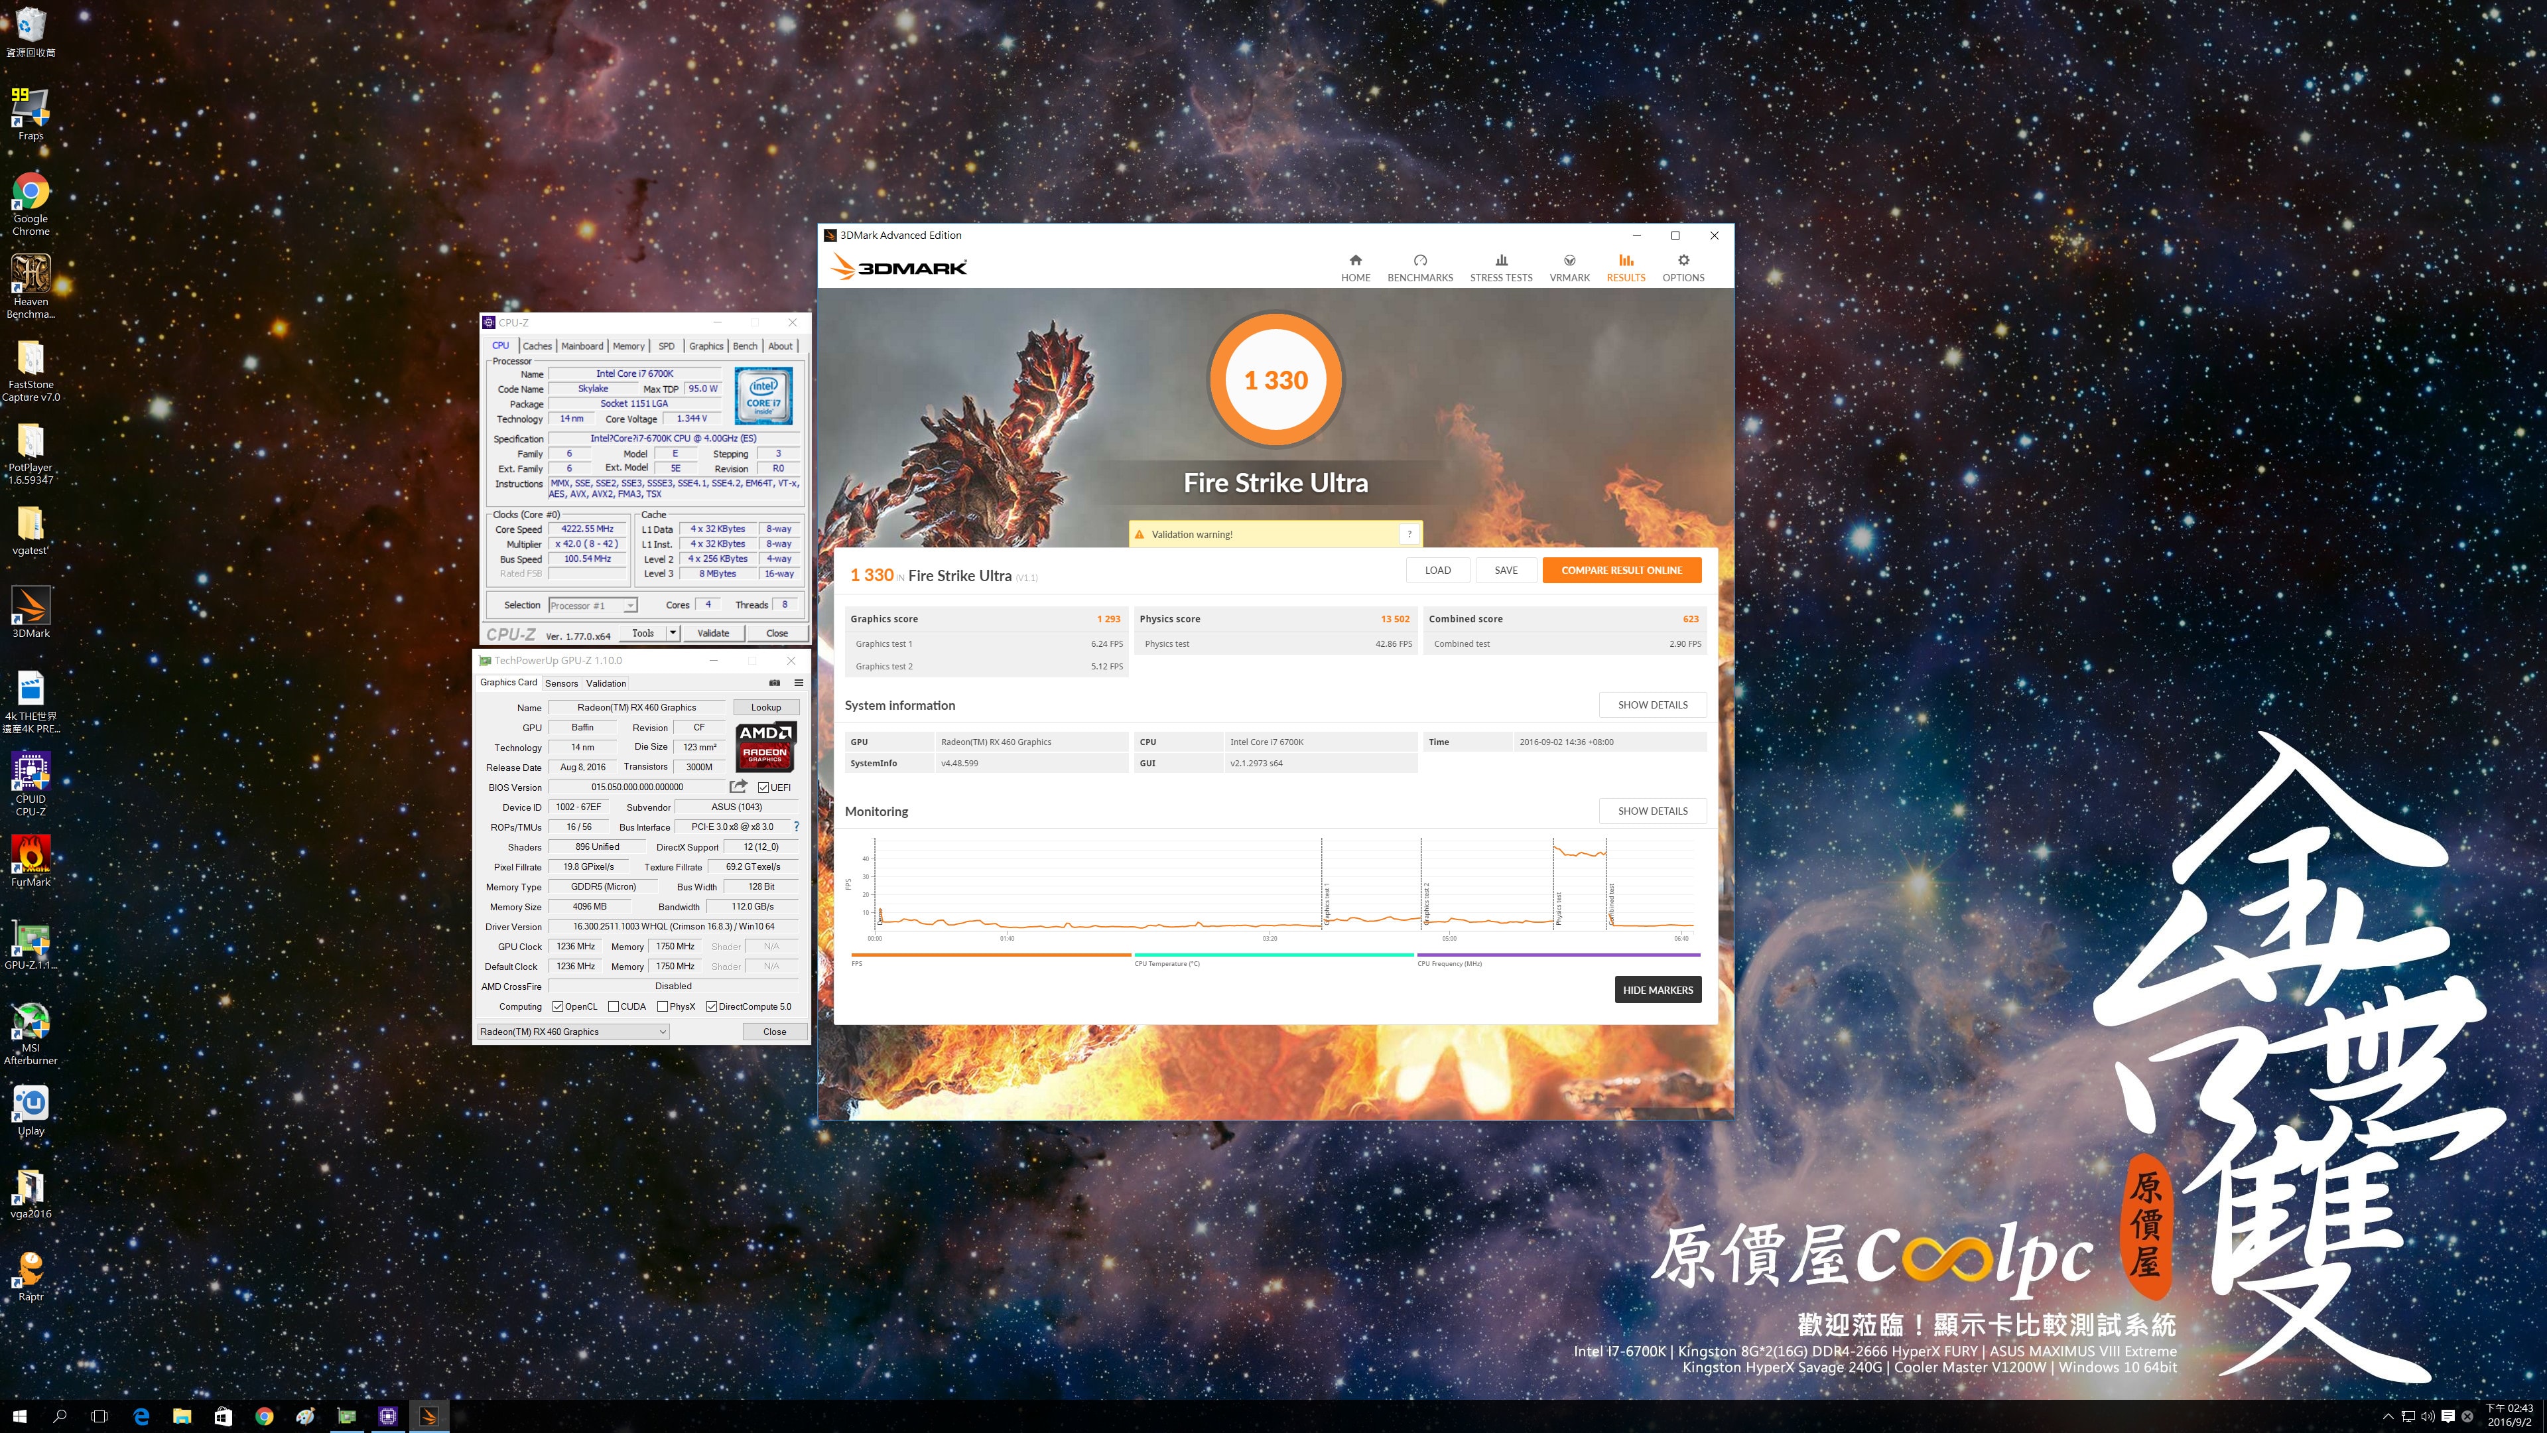Open Heaven Benchmark desktop icon
This screenshot has width=2547, height=1433.
[x=31, y=287]
